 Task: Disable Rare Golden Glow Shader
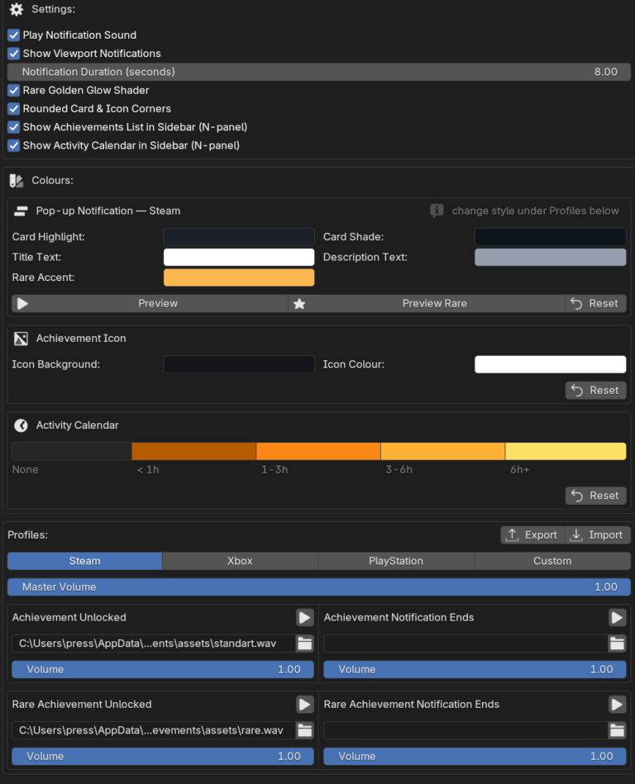[x=14, y=91]
